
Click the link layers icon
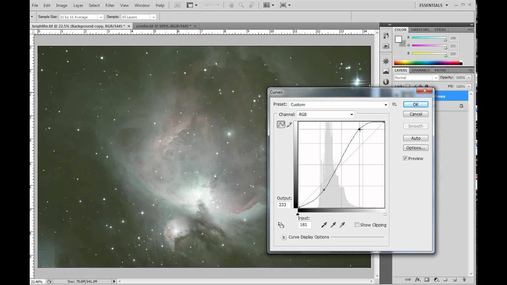point(408,279)
